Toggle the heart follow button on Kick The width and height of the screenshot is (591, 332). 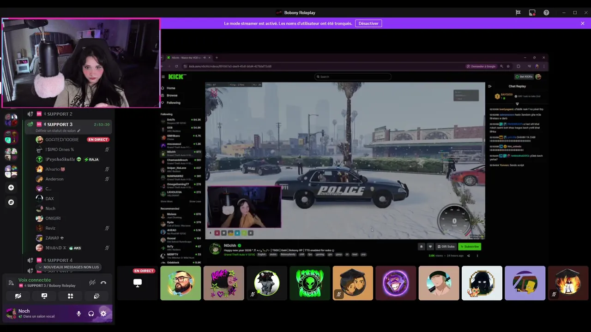click(430, 247)
